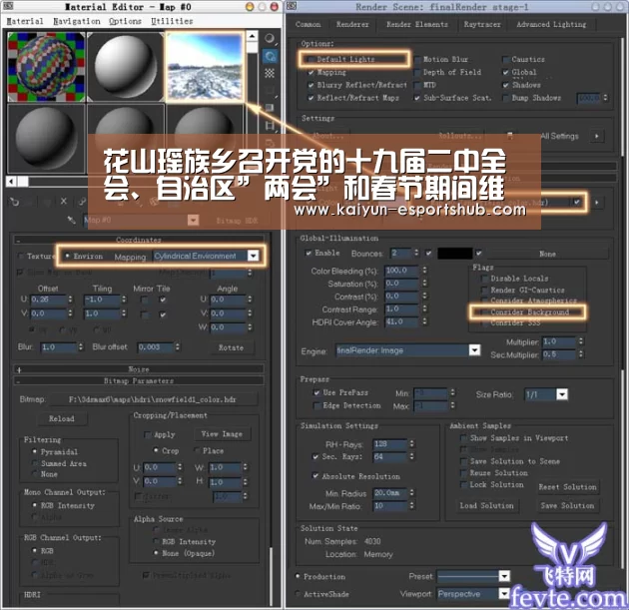
Task: Collapse the Coordinates rollout
Action: pos(139,240)
